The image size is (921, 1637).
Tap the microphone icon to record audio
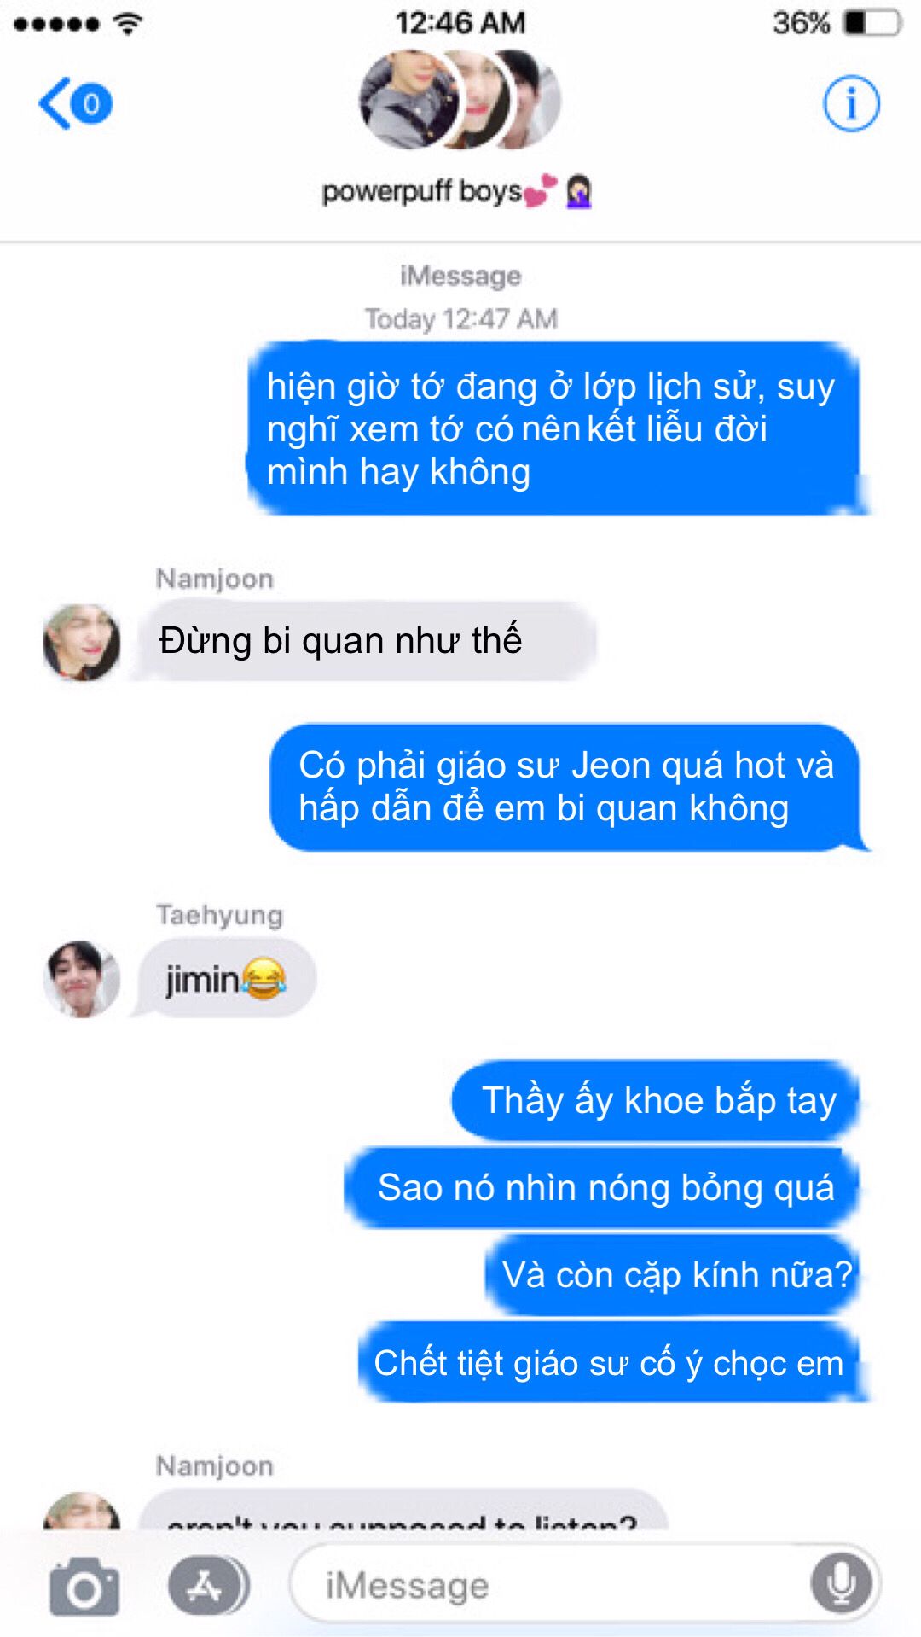[842, 1583]
